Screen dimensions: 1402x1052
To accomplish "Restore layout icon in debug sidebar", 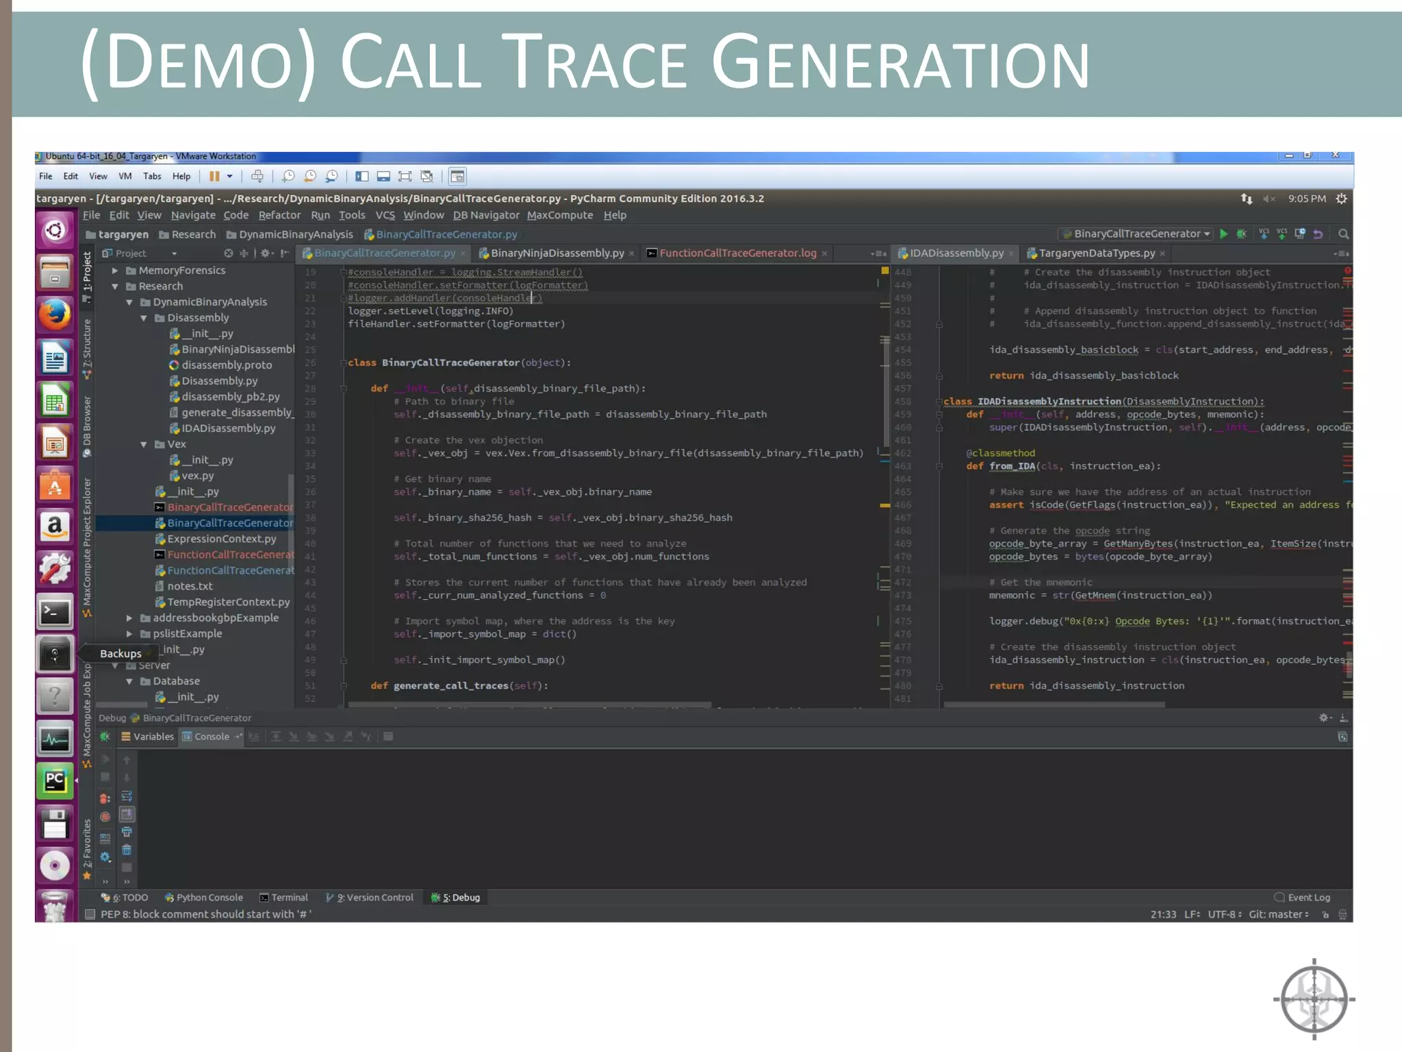I will pos(105,838).
